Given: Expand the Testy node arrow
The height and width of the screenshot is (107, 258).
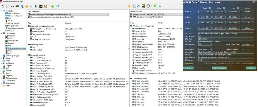Looking at the screenshot, I should 1,85.
